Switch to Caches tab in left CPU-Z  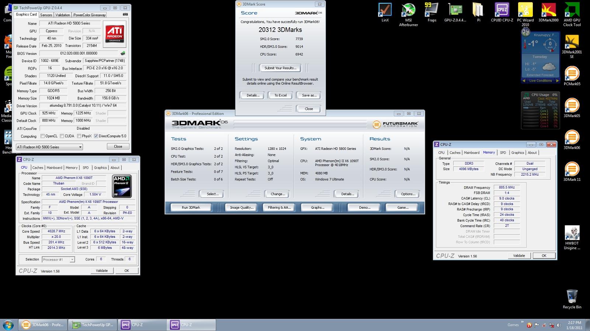38,168
